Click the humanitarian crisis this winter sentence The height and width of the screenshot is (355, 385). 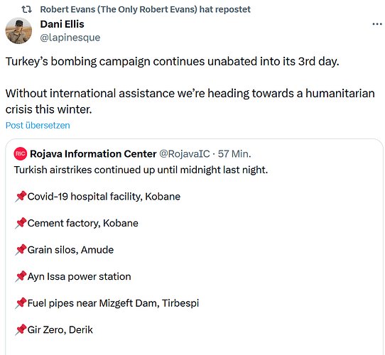click(x=190, y=101)
